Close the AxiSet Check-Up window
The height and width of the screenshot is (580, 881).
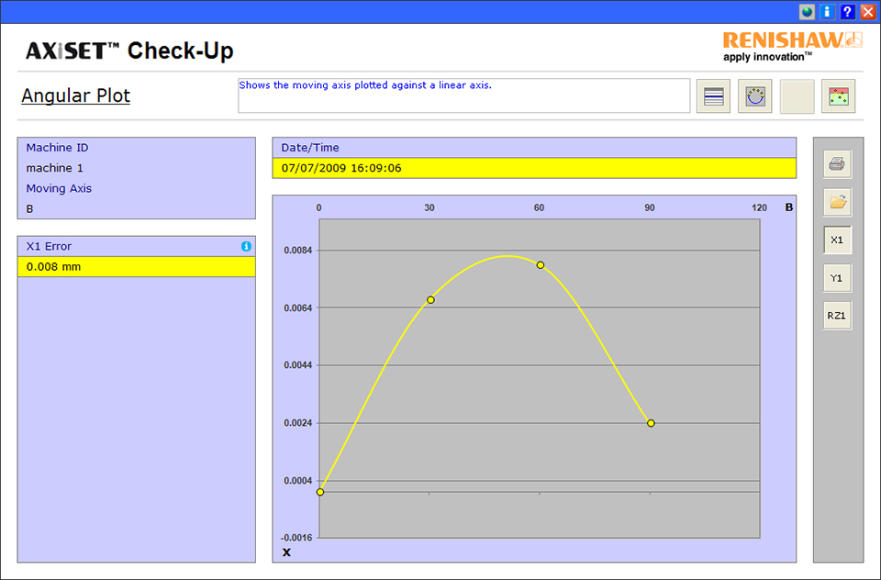click(x=868, y=12)
